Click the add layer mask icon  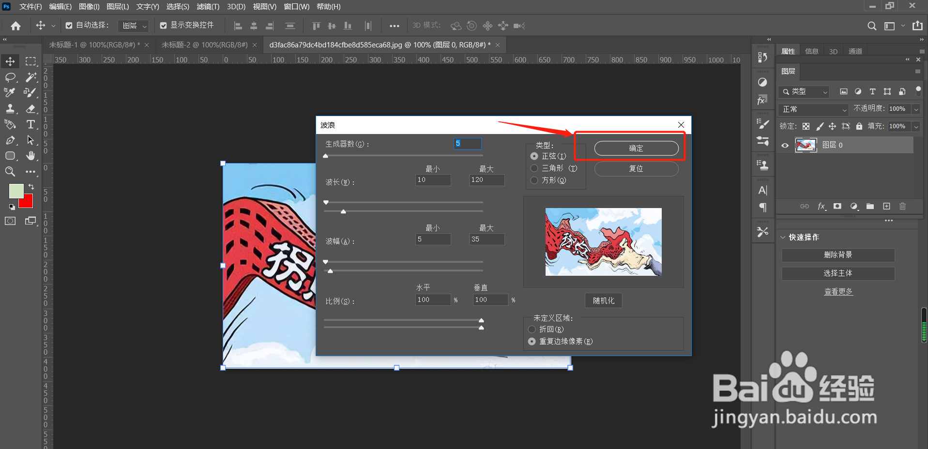(x=837, y=207)
